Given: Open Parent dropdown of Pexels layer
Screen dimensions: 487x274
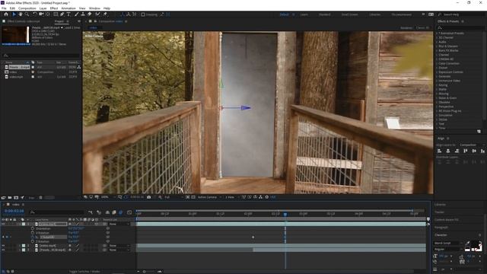Looking at the screenshot, I should (x=119, y=250).
